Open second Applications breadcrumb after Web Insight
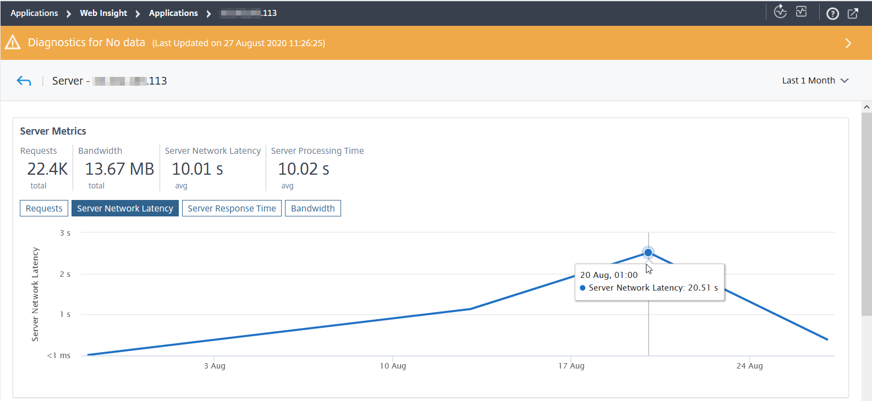 pos(173,13)
